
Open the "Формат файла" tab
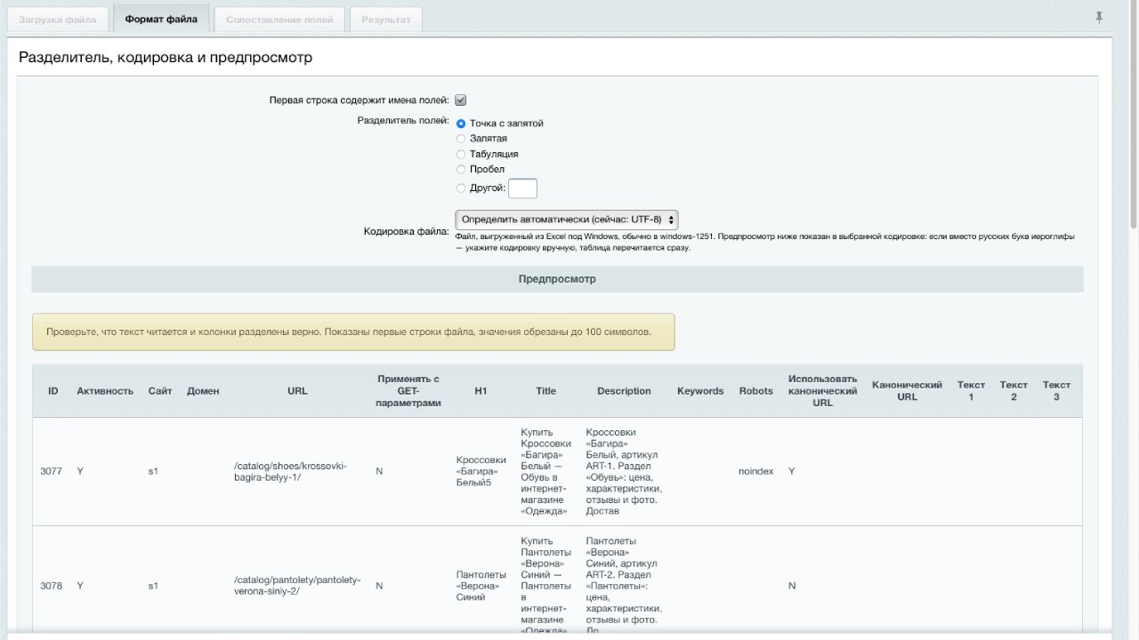point(161,19)
